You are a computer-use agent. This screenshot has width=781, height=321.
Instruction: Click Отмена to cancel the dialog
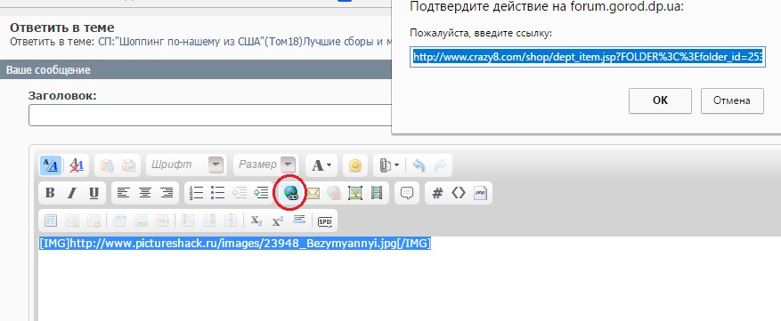pos(732,100)
